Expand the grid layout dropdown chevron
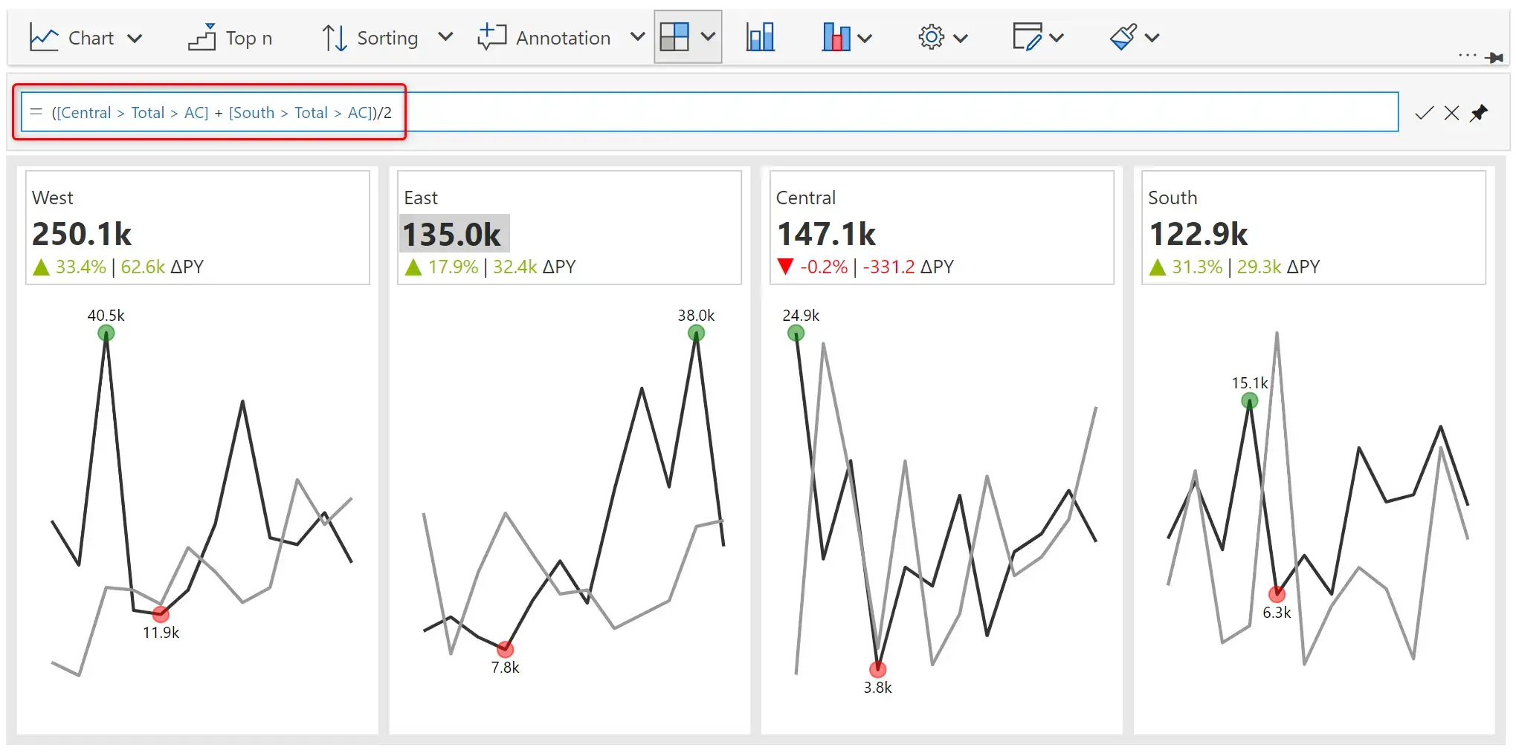Screen dimensions: 1516x753 708,36
